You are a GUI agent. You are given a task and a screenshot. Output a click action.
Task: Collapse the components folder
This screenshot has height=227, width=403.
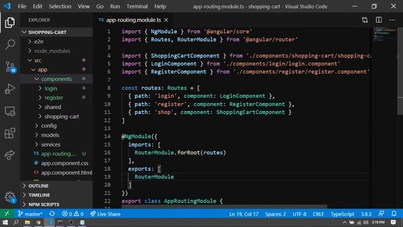[57, 79]
